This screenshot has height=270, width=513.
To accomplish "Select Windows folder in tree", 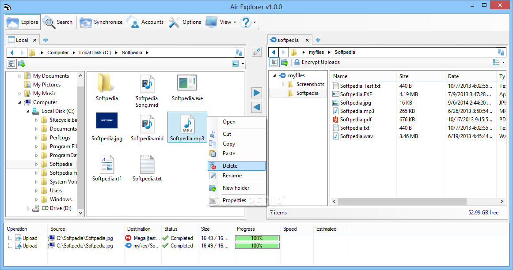I will coord(61,199).
